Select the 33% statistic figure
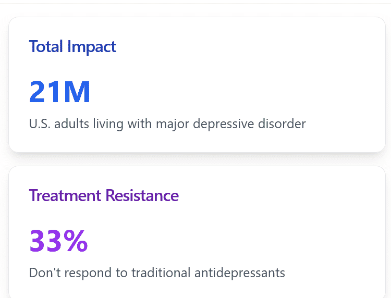This screenshot has width=391, height=298. 58,241
